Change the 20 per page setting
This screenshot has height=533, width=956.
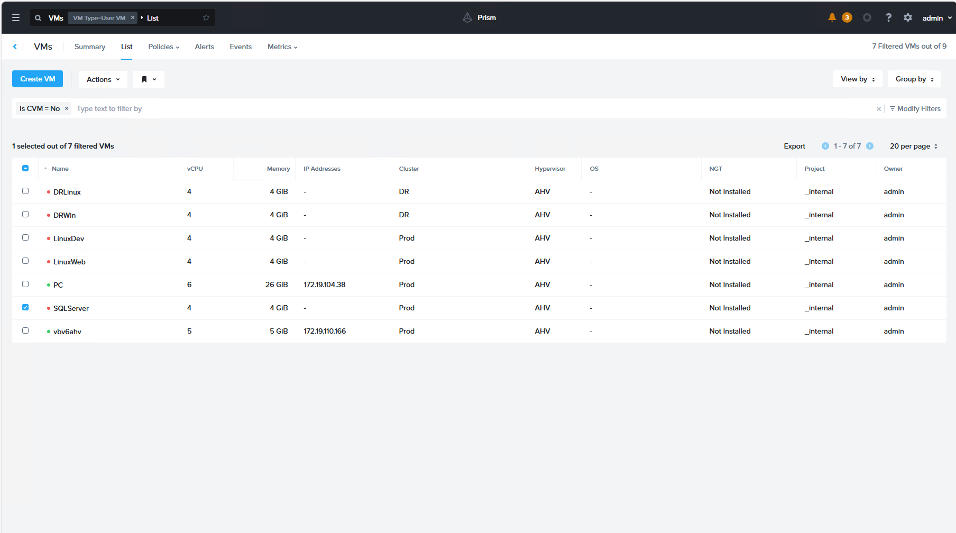(x=914, y=146)
